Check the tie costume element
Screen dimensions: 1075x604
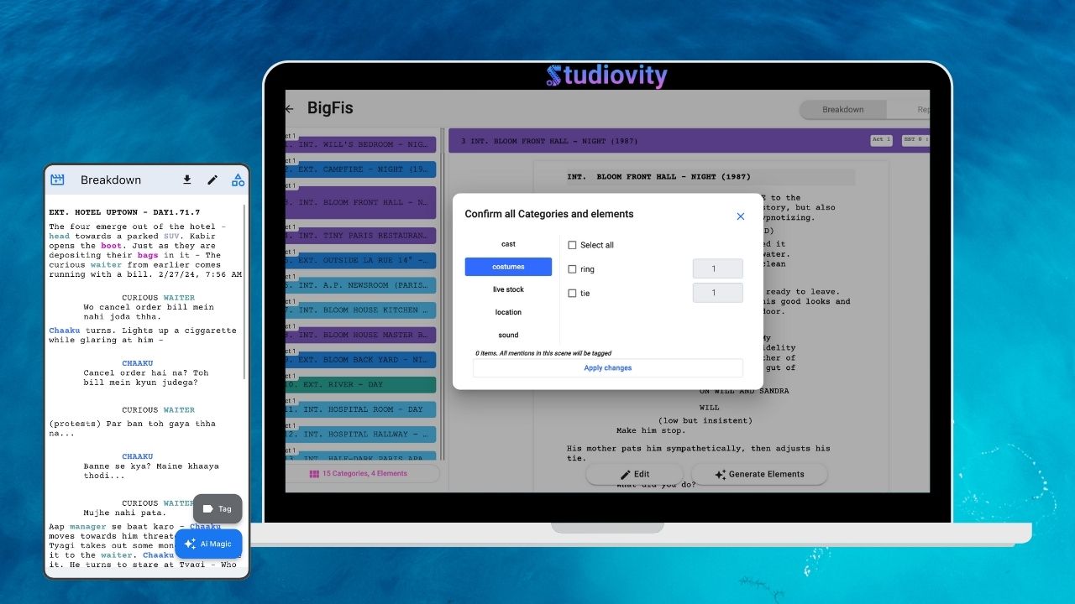pyautogui.click(x=573, y=293)
